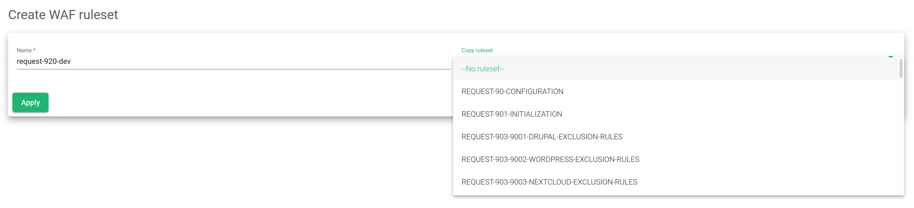
Task: Click the word NEXTCLOUD in the list
Action: pos(550,182)
